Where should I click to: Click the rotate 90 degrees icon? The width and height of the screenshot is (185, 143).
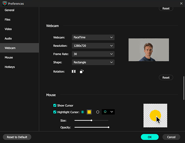tap(82, 71)
